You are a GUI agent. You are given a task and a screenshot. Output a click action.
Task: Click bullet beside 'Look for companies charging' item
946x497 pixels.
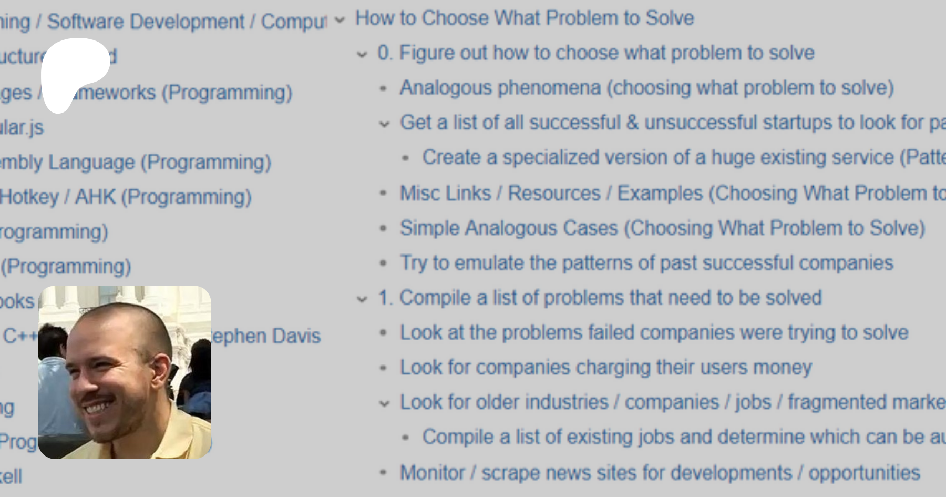point(384,368)
